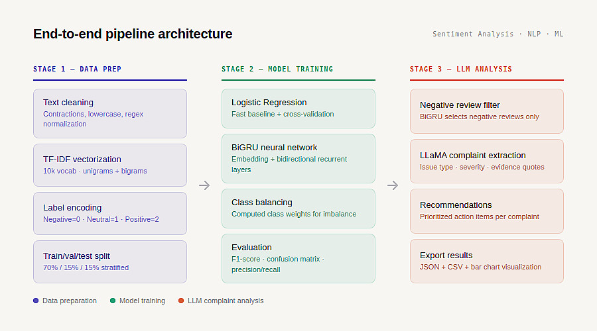Select the Logistic Regression card

pyautogui.click(x=298, y=108)
